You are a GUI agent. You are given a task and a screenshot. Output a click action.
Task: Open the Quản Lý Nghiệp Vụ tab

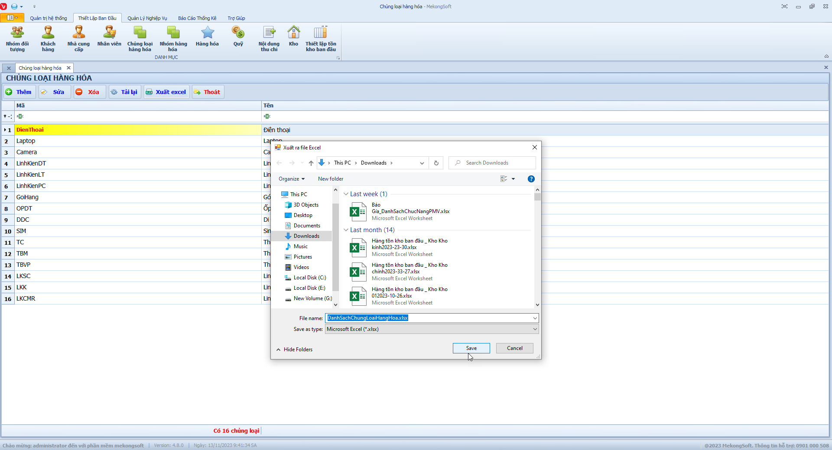click(147, 18)
